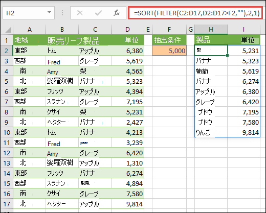Click cell containing 1,310

pos(127,163)
